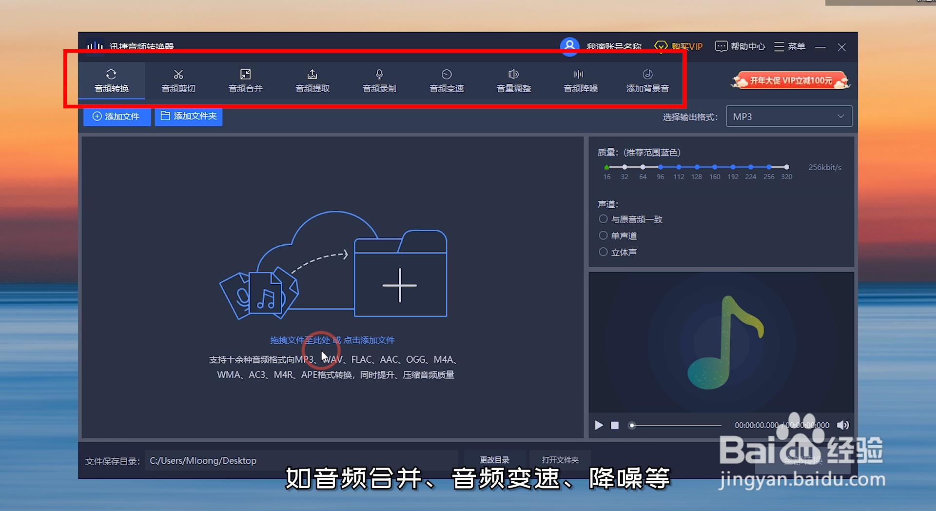Mute the preview player volume icon
The height and width of the screenshot is (511, 936).
[843, 425]
